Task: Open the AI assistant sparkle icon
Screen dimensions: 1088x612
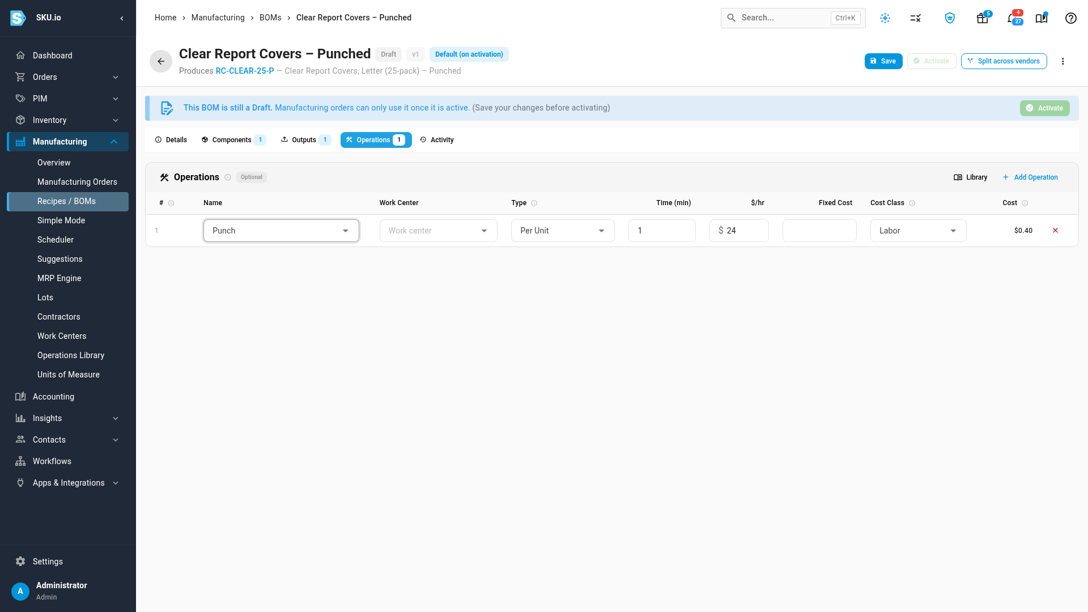Action: click(885, 18)
